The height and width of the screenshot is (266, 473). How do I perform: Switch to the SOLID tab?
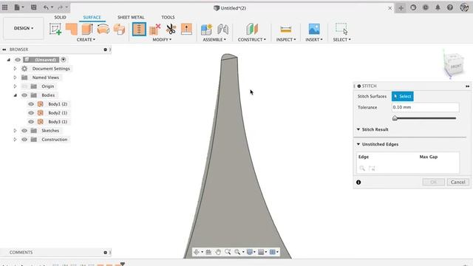60,18
